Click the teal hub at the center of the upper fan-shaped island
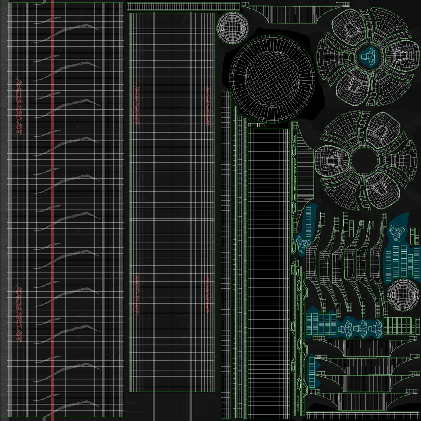Viewport: 421px width, 421px height. coord(370,56)
